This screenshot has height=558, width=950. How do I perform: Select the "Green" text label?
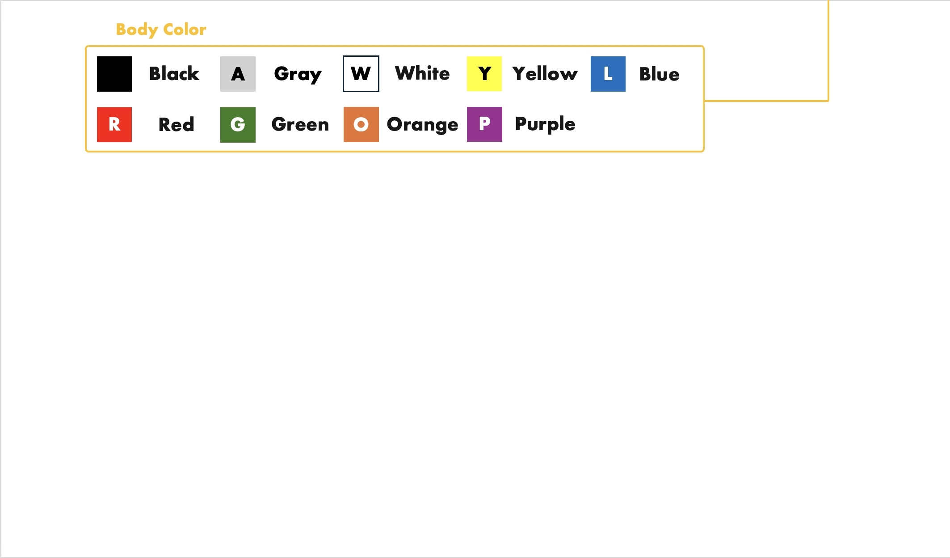pyautogui.click(x=300, y=125)
